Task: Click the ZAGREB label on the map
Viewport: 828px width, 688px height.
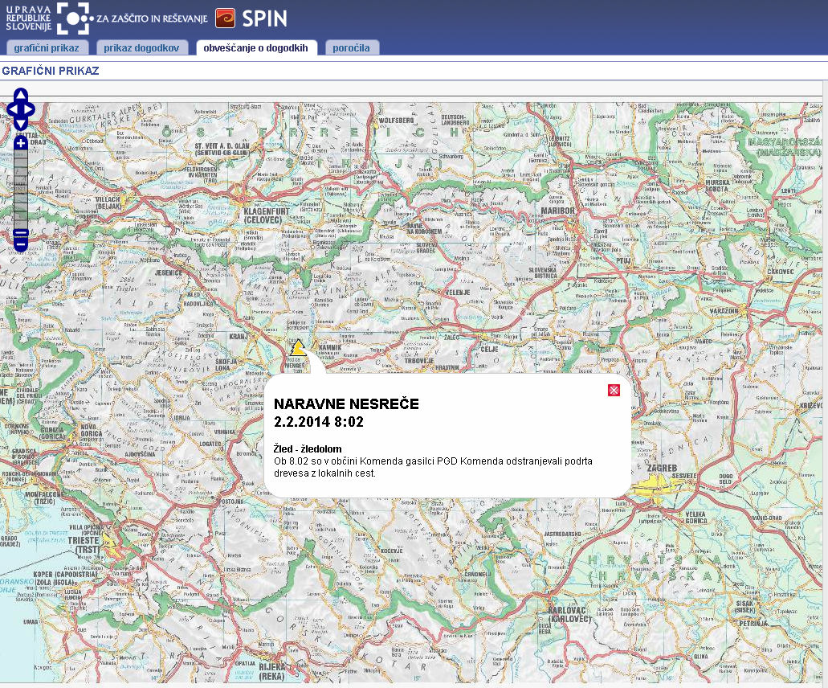Action: 662,469
